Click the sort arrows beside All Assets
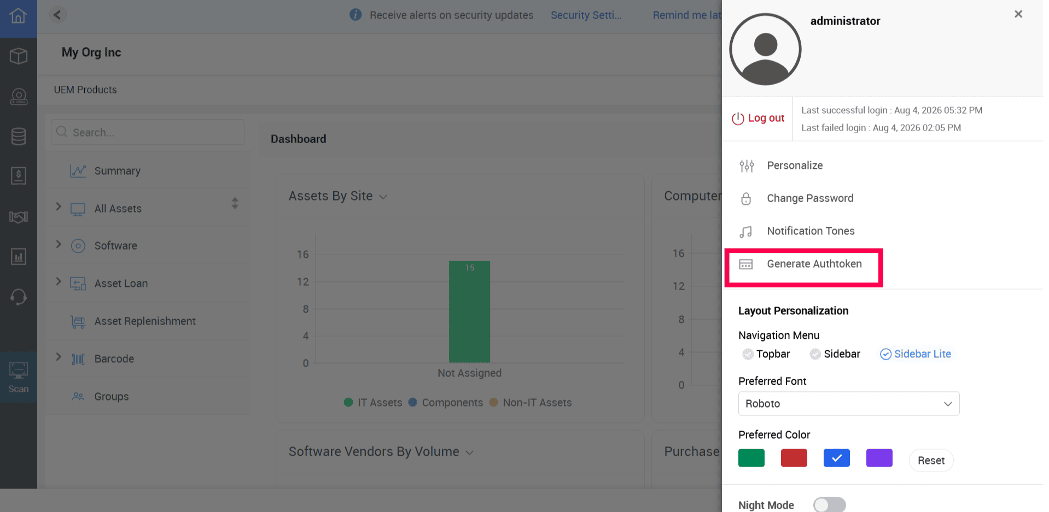This screenshot has width=1049, height=512. [x=235, y=203]
